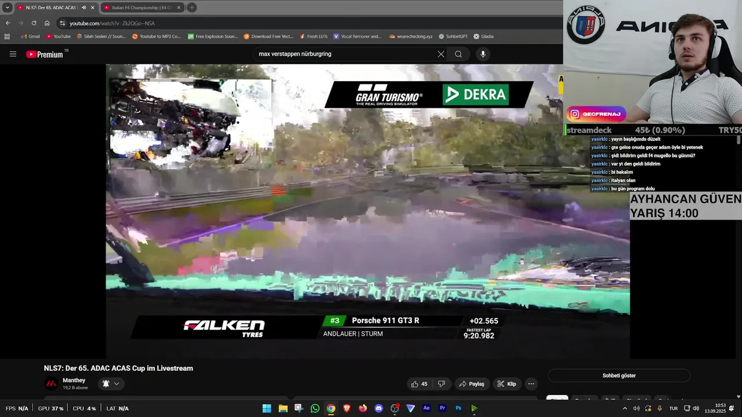Clear the search box with the X icon
Image resolution: width=742 pixels, height=417 pixels.
click(441, 54)
